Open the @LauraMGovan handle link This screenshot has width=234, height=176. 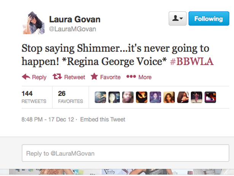[x=72, y=29]
